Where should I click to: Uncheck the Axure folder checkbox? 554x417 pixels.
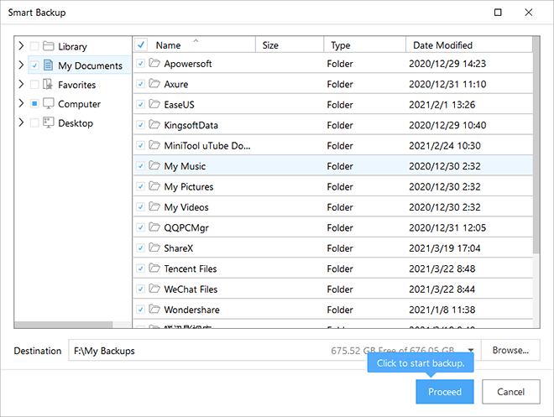(x=140, y=84)
